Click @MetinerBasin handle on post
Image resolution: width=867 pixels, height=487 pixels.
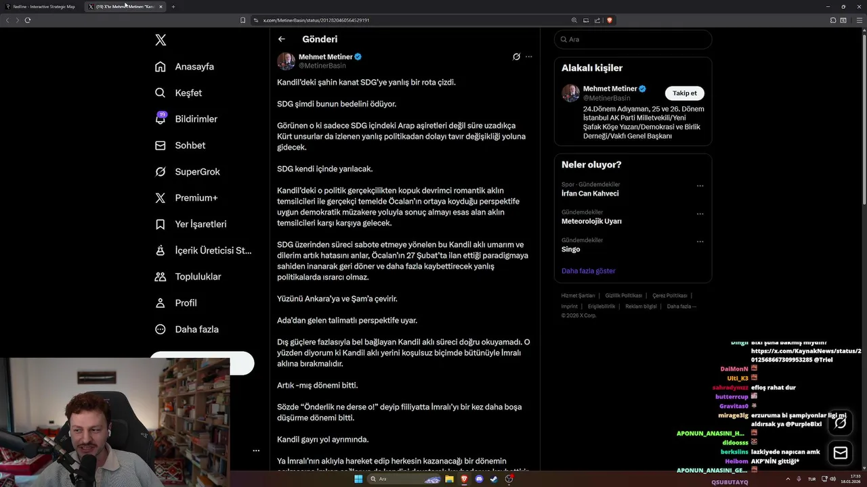coord(322,66)
